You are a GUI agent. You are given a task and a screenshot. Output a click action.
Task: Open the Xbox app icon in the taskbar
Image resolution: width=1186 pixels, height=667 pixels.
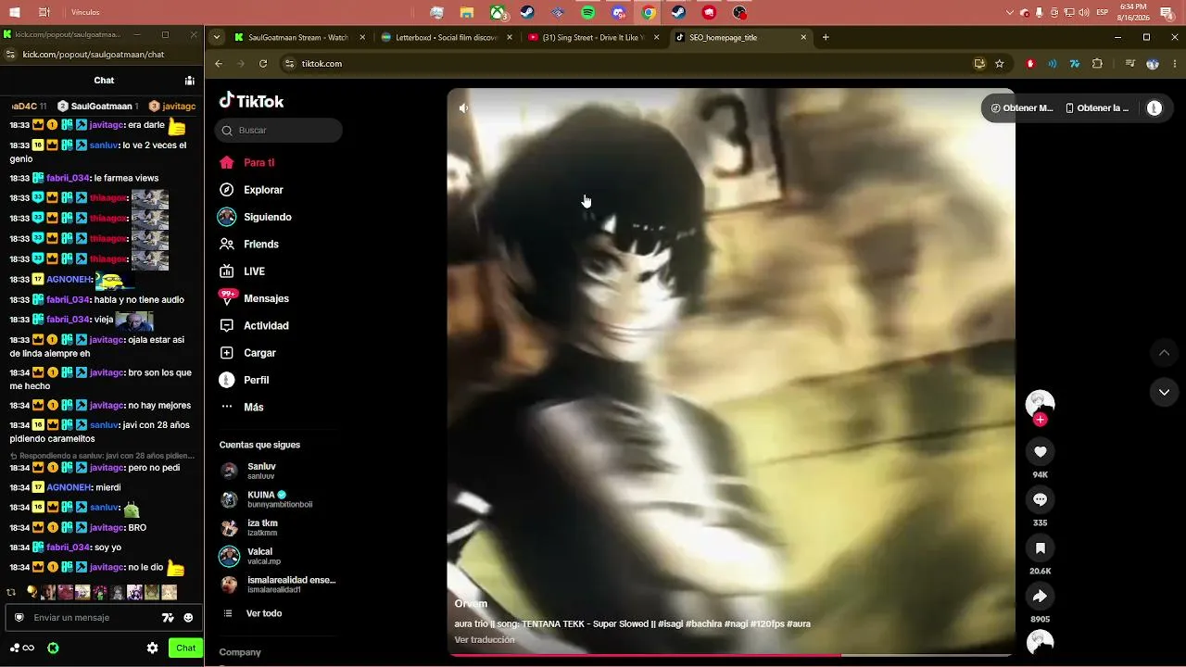pos(498,13)
